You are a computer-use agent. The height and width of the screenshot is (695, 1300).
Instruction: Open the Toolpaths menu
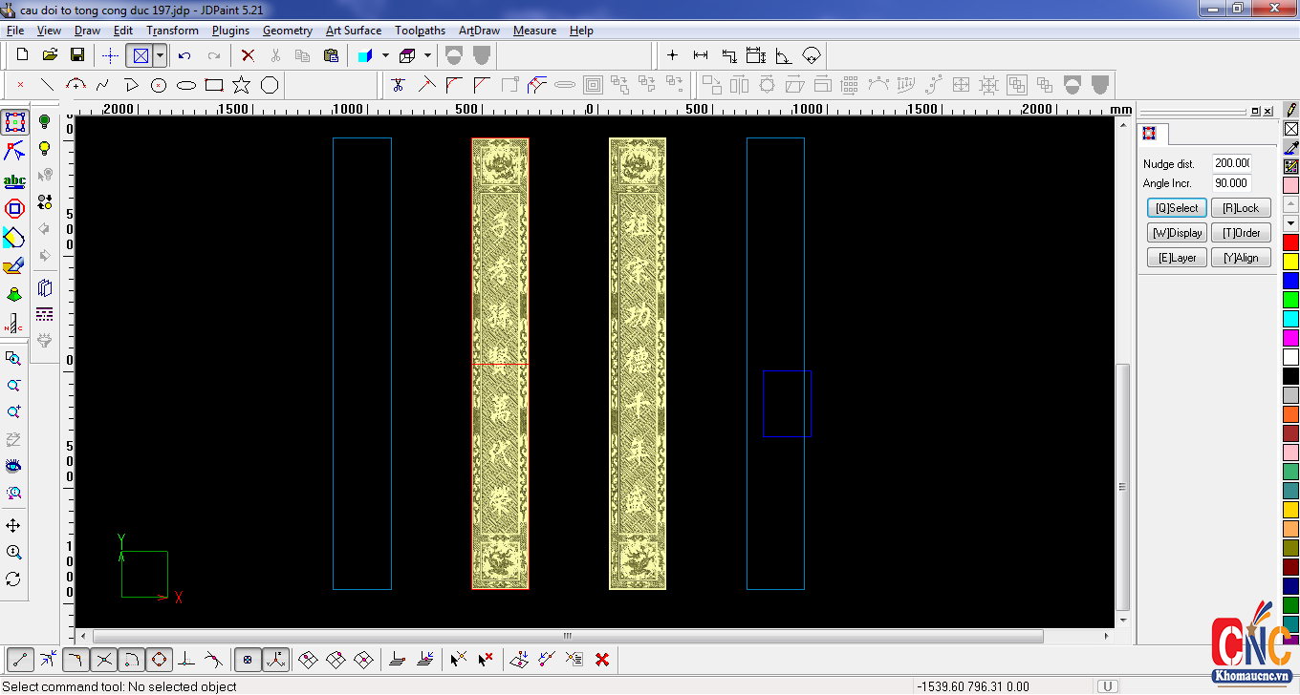[420, 31]
